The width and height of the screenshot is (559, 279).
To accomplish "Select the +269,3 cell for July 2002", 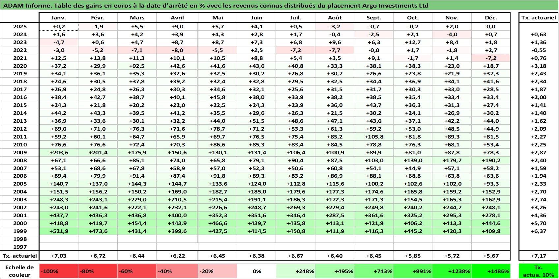I will (x=296, y=207).
